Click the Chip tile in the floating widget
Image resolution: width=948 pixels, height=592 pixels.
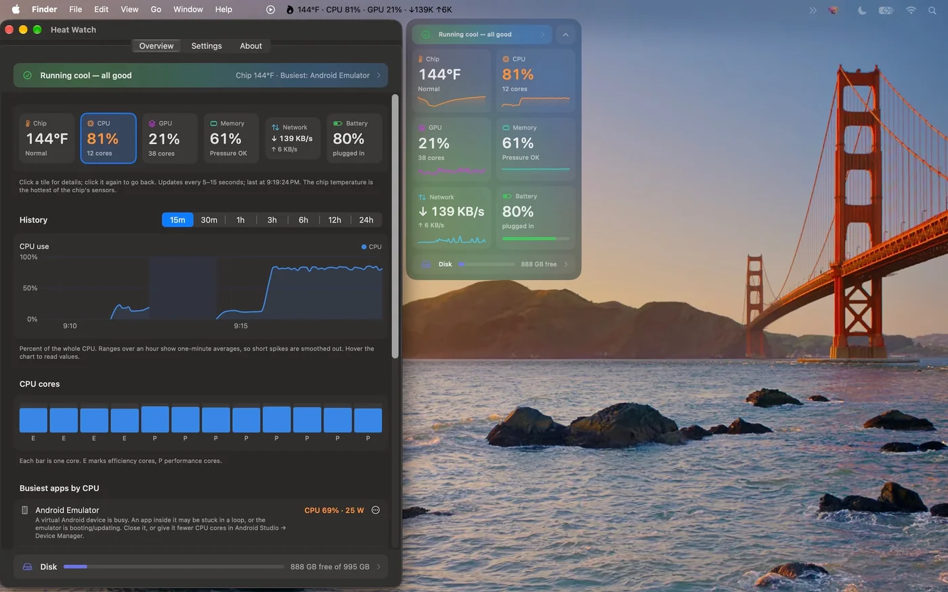click(452, 79)
